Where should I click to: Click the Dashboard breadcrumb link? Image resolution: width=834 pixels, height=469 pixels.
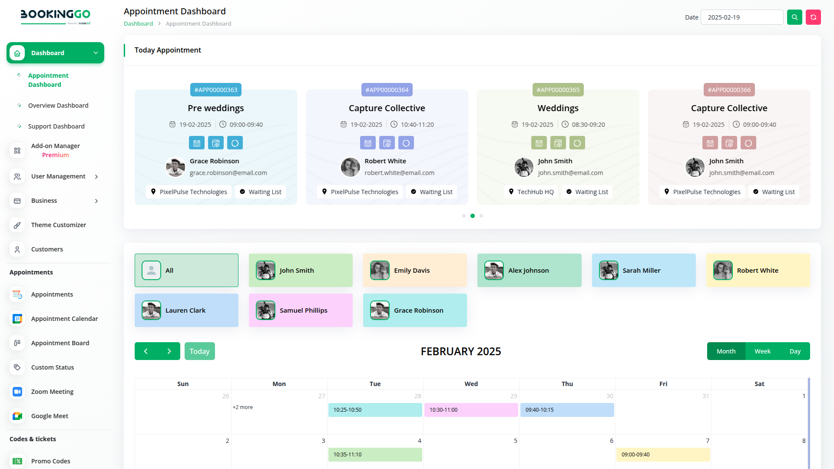tap(138, 24)
